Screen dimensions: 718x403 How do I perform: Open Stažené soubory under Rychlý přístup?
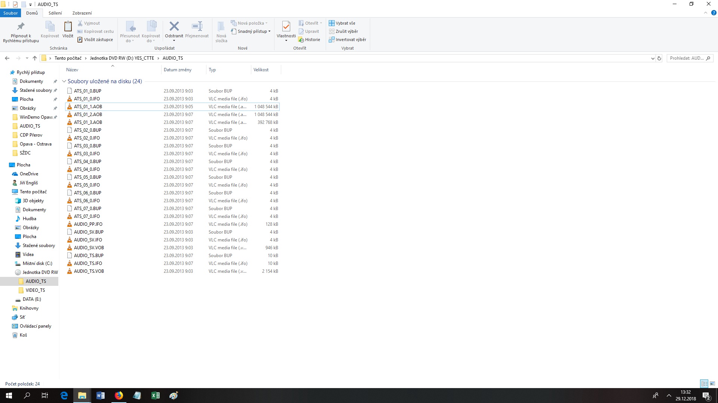[x=36, y=90]
